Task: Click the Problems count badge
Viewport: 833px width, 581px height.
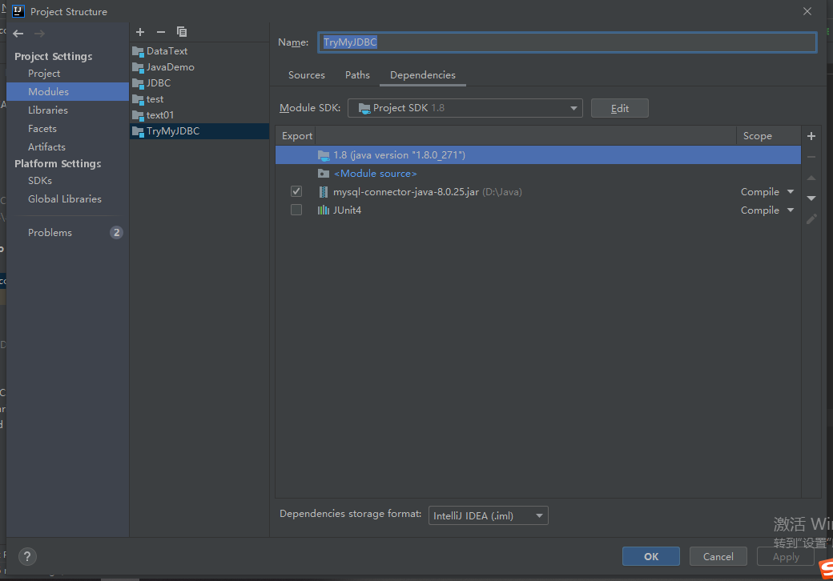Action: (x=116, y=232)
